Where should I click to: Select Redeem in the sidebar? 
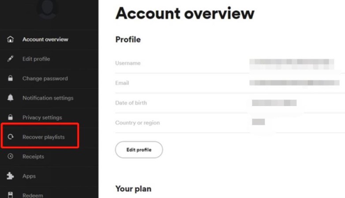33,195
